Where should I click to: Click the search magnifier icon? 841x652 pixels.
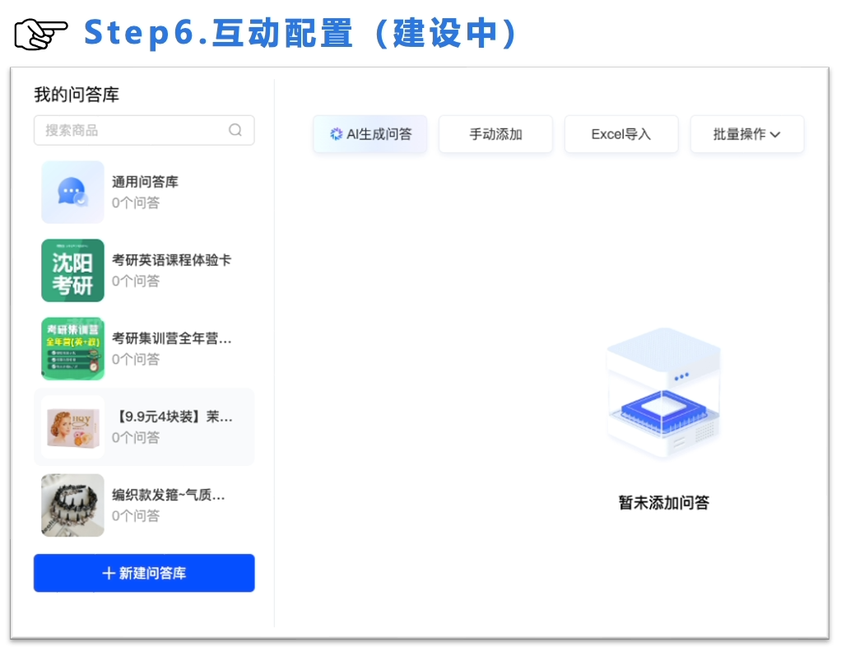click(235, 130)
